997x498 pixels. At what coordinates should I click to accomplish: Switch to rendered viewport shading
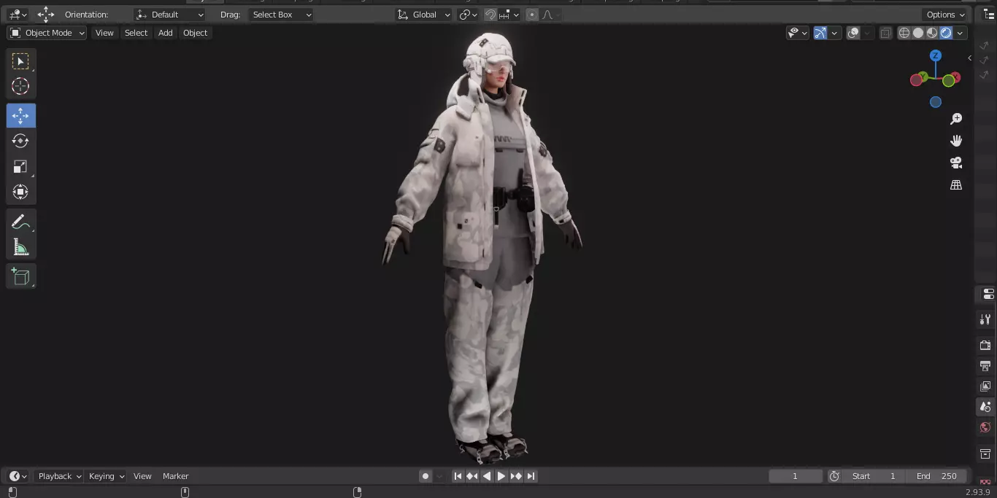click(x=946, y=33)
